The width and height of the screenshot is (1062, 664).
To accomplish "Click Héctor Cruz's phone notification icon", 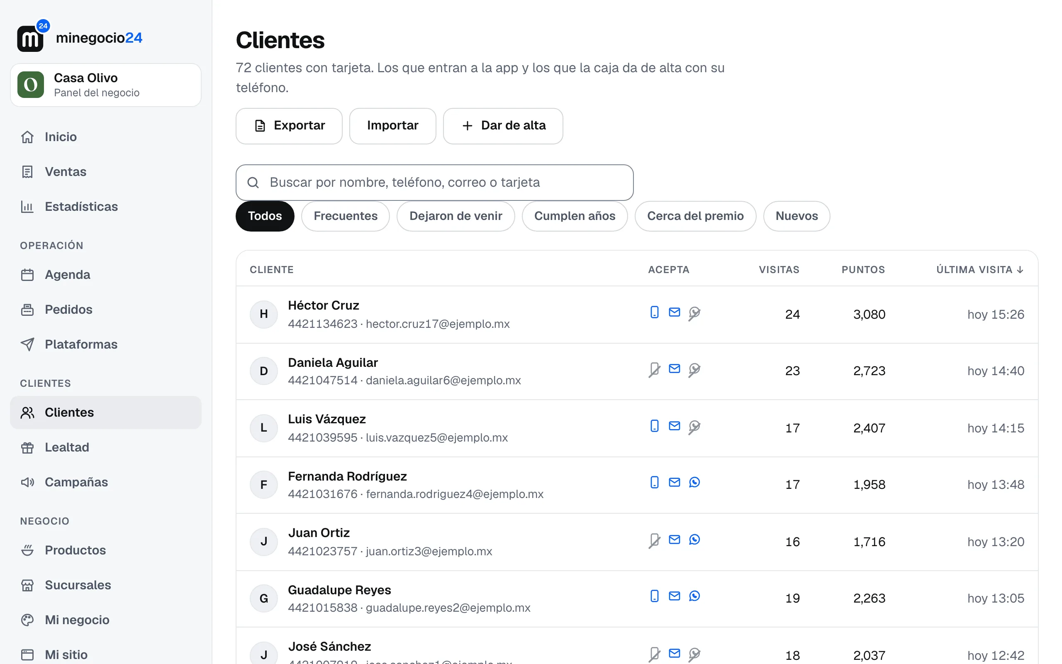I will pyautogui.click(x=654, y=312).
